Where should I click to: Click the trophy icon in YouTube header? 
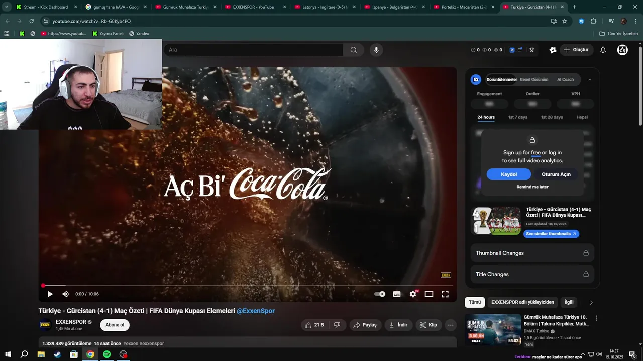pos(531,50)
